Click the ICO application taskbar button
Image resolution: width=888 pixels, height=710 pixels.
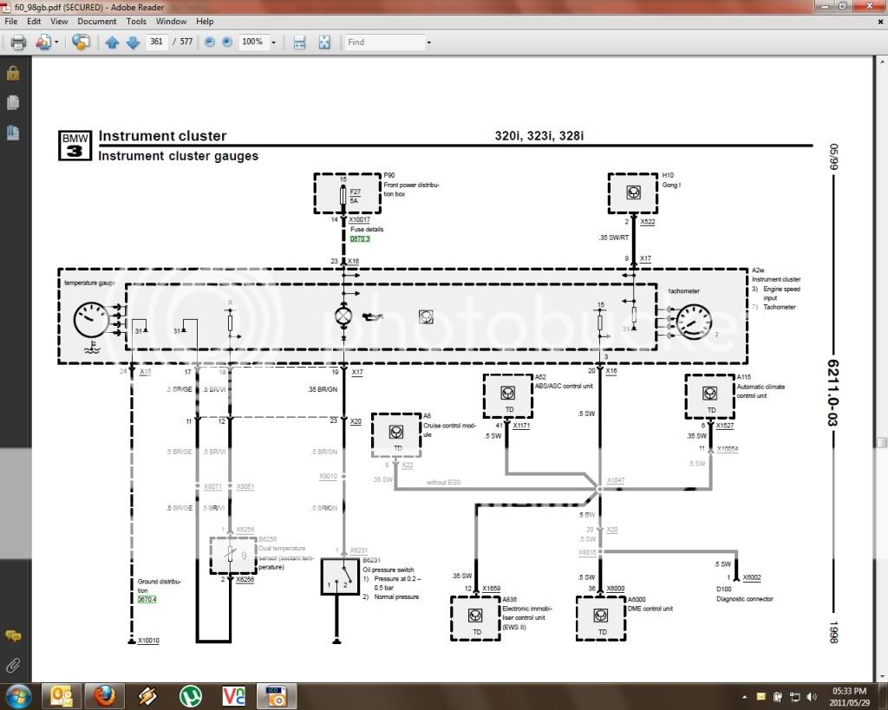[x=277, y=696]
